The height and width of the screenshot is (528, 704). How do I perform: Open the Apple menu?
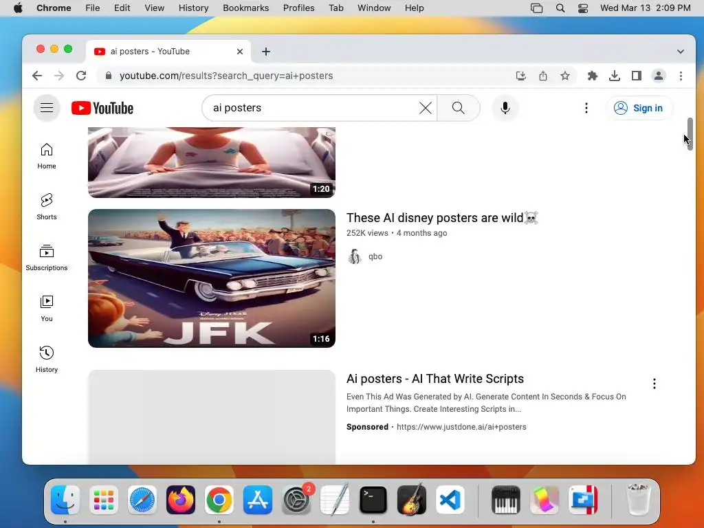18,8
